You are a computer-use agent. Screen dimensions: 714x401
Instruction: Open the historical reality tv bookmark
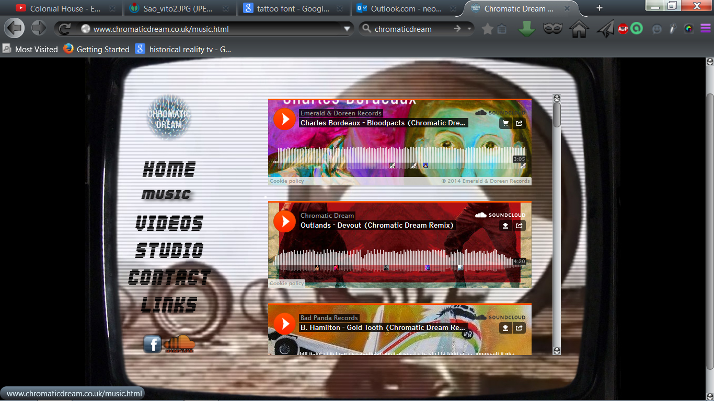pyautogui.click(x=183, y=49)
